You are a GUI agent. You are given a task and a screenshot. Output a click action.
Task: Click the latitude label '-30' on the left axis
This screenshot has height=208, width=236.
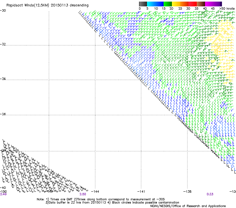pos(3,11)
